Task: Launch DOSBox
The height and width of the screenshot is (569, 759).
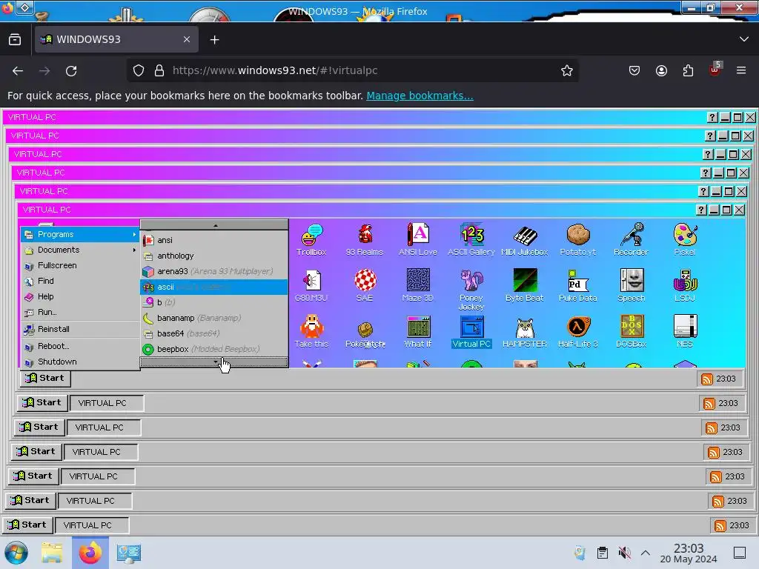Action: pos(632,331)
